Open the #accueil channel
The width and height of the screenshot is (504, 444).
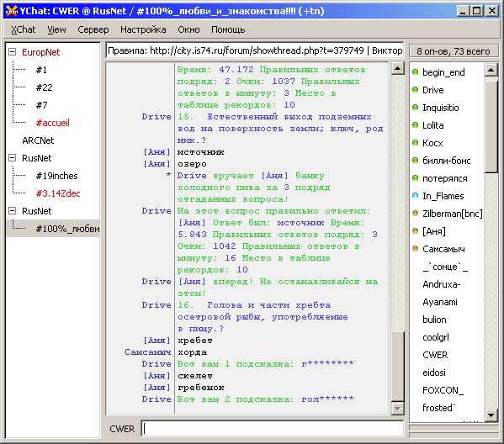53,123
